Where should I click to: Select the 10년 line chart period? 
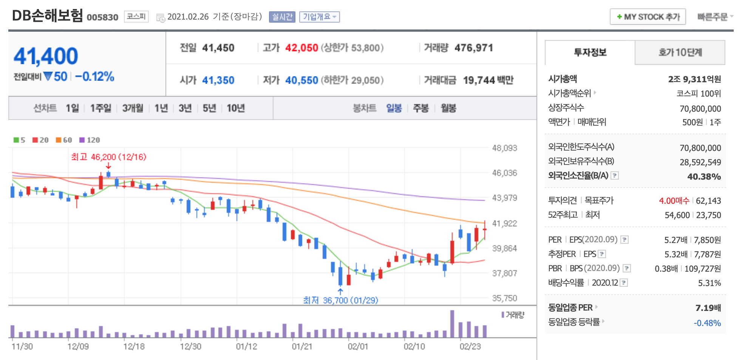pyautogui.click(x=236, y=108)
